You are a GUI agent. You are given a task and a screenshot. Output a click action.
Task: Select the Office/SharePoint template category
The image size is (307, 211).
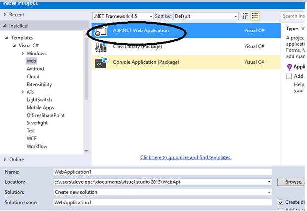[x=46, y=115]
